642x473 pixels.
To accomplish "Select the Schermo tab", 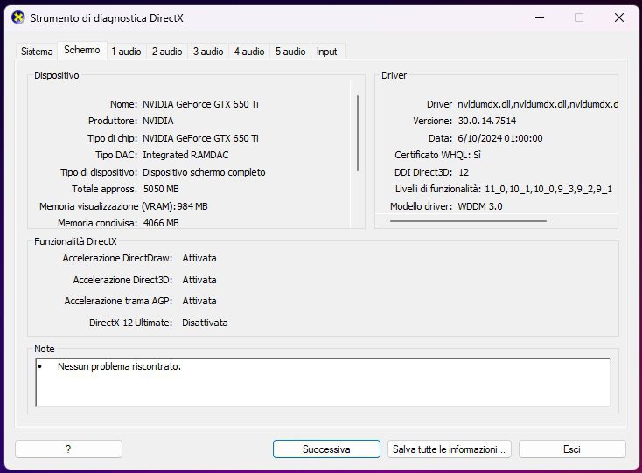I will 82,50.
